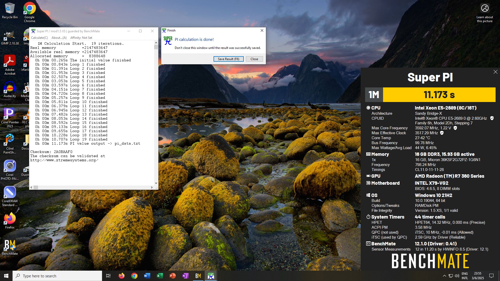Close the Finish dialog with X
The height and width of the screenshot is (281, 500).
(x=262, y=30)
